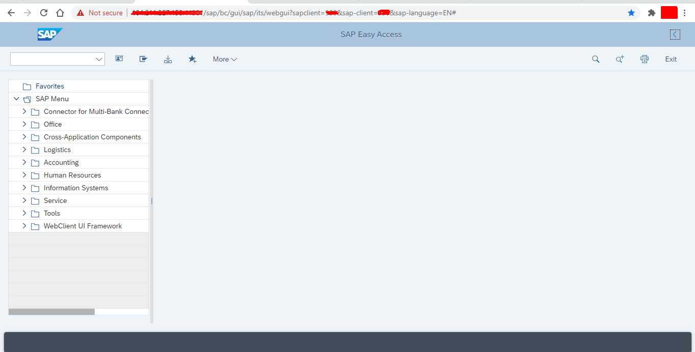
Task: Expand the Office folder chevron
Action: [x=24, y=124]
